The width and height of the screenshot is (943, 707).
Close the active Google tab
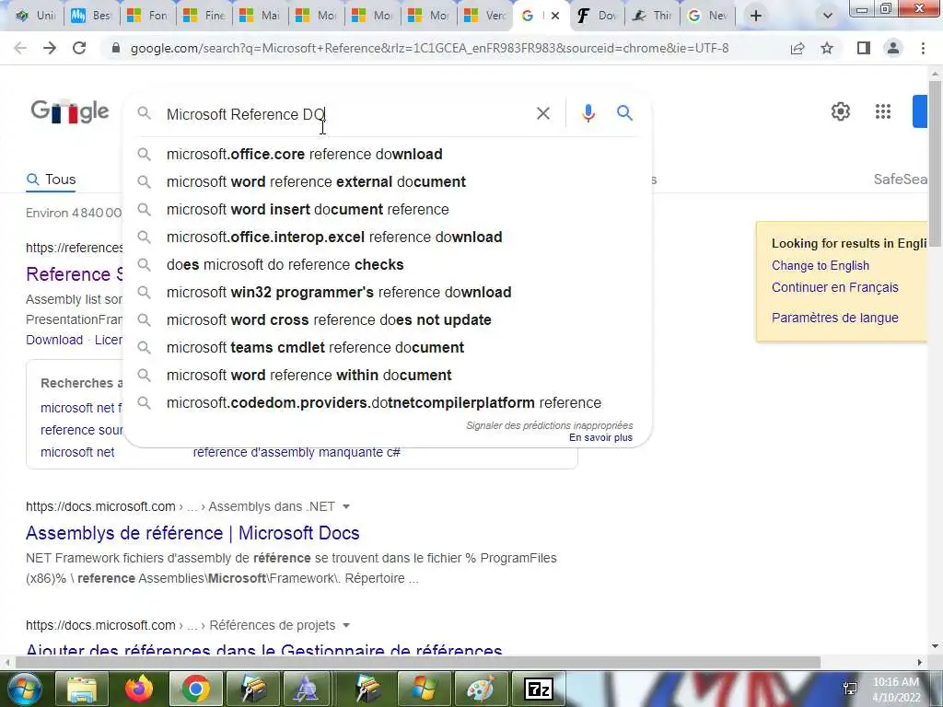555,17
